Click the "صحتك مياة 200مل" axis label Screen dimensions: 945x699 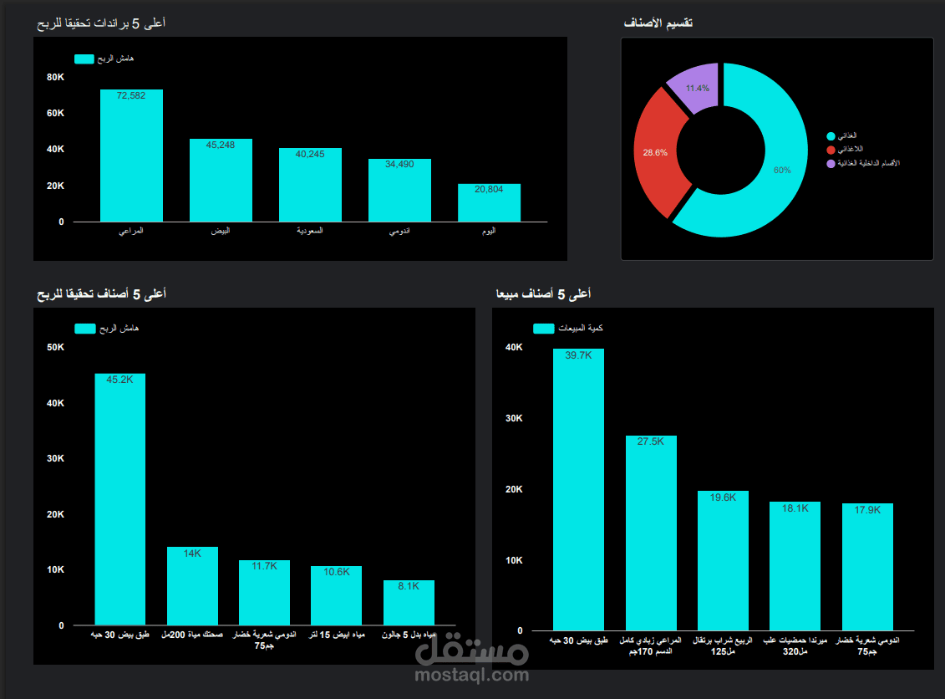[x=192, y=635]
